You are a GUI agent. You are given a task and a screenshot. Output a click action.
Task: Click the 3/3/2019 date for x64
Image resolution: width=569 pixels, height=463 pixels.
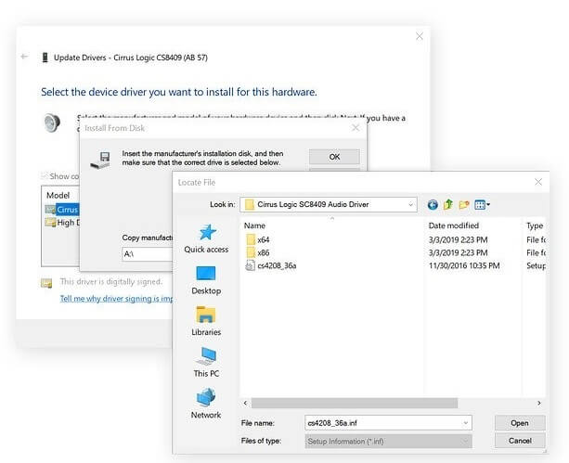coord(458,239)
